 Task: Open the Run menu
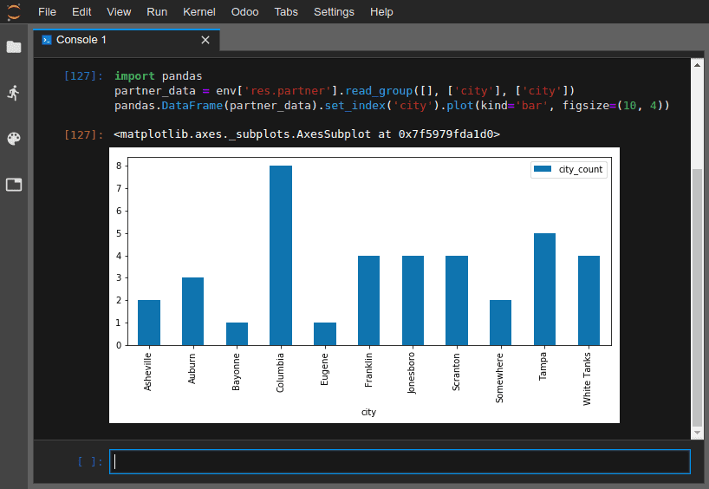[157, 12]
